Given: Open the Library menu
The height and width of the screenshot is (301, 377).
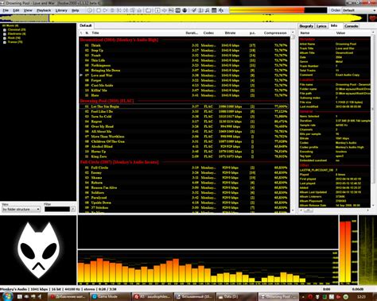Looking at the screenshot, I should pos(61,10).
